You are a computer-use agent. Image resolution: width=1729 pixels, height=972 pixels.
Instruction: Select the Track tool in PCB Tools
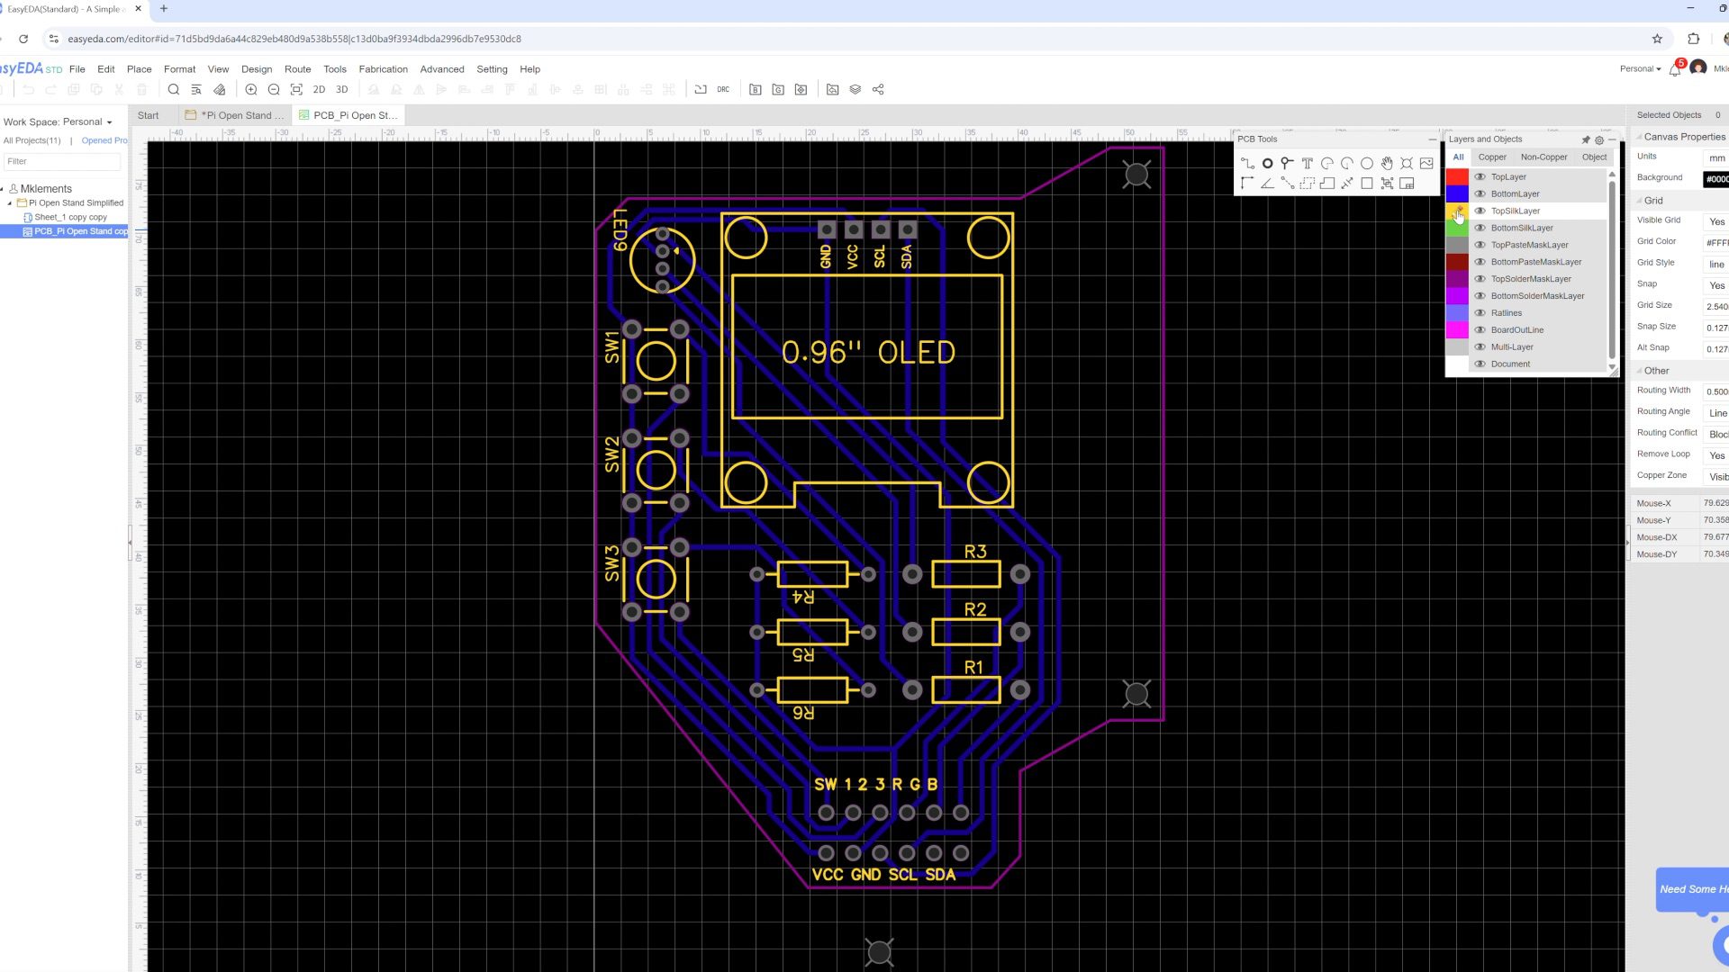[1247, 163]
